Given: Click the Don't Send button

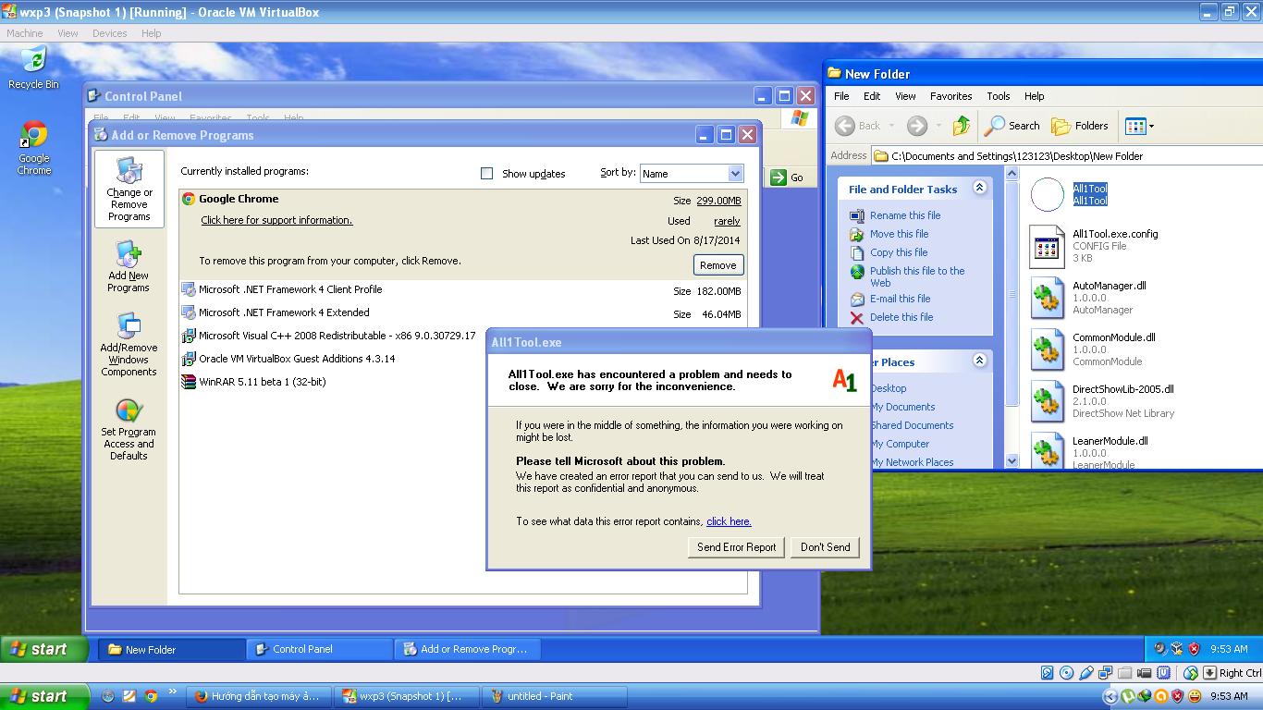Looking at the screenshot, I should point(826,547).
